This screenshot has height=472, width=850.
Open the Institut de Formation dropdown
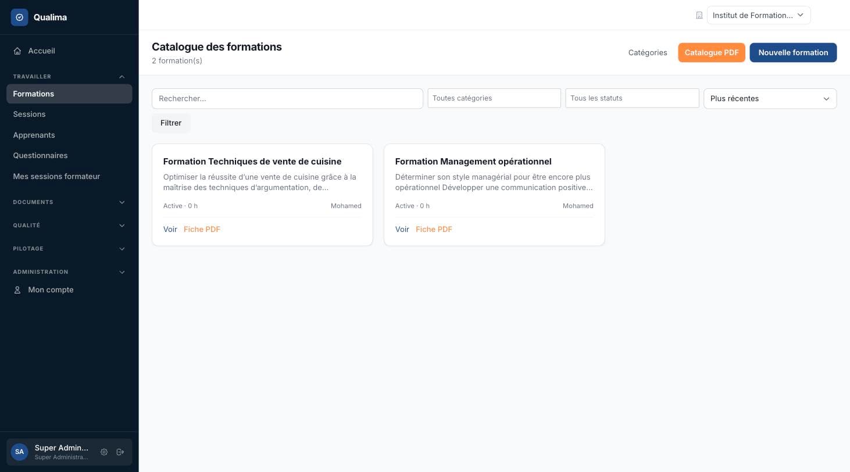pos(759,16)
